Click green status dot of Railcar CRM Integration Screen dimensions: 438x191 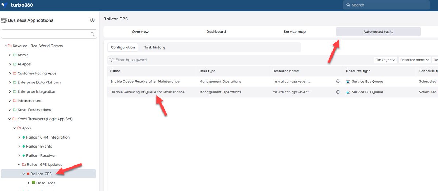pos(24,137)
